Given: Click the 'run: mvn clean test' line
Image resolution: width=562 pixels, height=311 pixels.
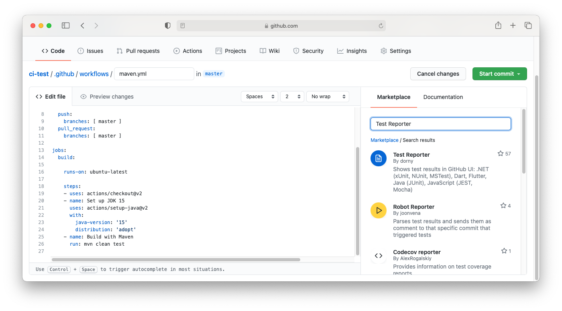Looking at the screenshot, I should coord(97,244).
